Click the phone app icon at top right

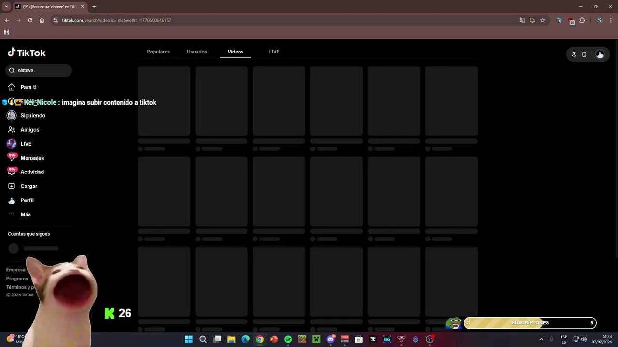[x=584, y=54]
